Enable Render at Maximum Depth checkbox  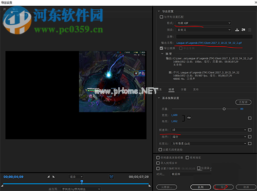(160, 150)
